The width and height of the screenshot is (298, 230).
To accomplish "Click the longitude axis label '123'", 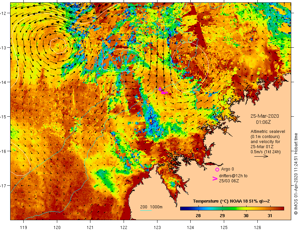I will [157, 227].
